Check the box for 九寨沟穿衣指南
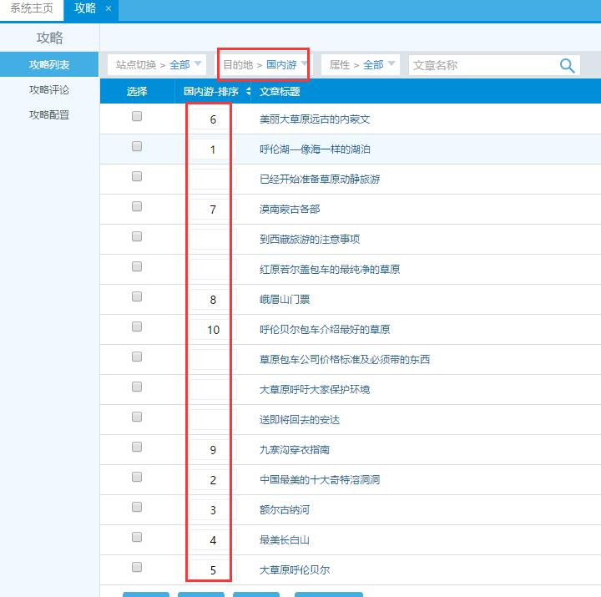The image size is (601, 597). 137,447
